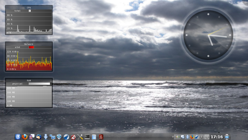Click the Network monitor widget title
Image resolution: width=248 pixels, height=140 pixels.
(x=29, y=44)
